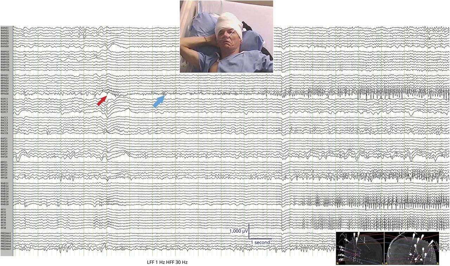The height and width of the screenshot is (266, 450).
Task: Click the LFF 1 Hz HFF 30 Hz text
Action: [167, 262]
